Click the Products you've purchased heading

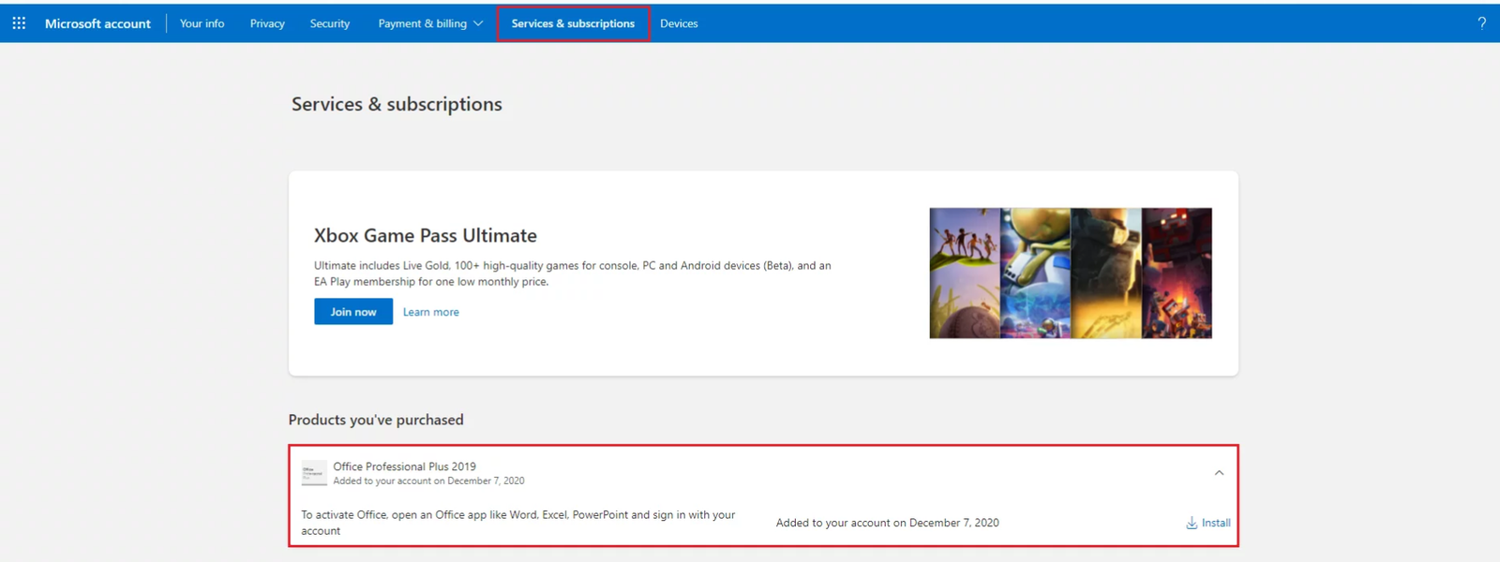(x=376, y=420)
